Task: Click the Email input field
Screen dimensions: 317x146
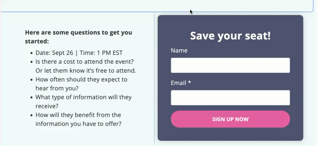Action: [x=230, y=98]
